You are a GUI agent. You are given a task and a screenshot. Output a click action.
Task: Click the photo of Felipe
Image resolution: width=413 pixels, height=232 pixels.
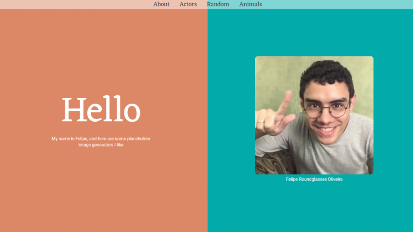click(x=314, y=115)
